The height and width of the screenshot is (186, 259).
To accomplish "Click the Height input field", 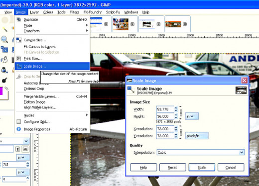I will (x=165, y=116).
